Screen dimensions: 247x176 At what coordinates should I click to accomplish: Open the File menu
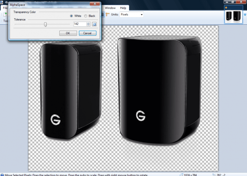point(5,8)
